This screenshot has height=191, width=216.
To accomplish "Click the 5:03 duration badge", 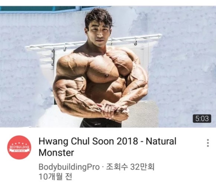I will 202,119.
